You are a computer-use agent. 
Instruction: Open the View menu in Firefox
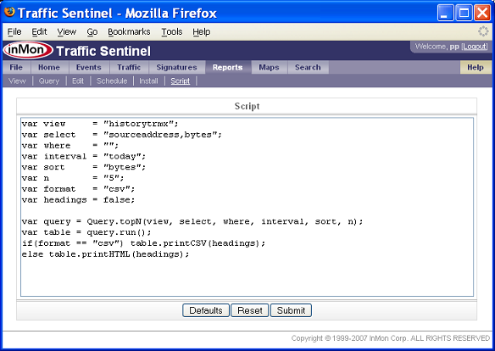(67, 32)
